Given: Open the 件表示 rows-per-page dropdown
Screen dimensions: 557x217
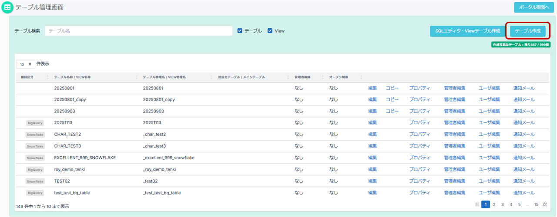Looking at the screenshot, I should [x=26, y=64].
